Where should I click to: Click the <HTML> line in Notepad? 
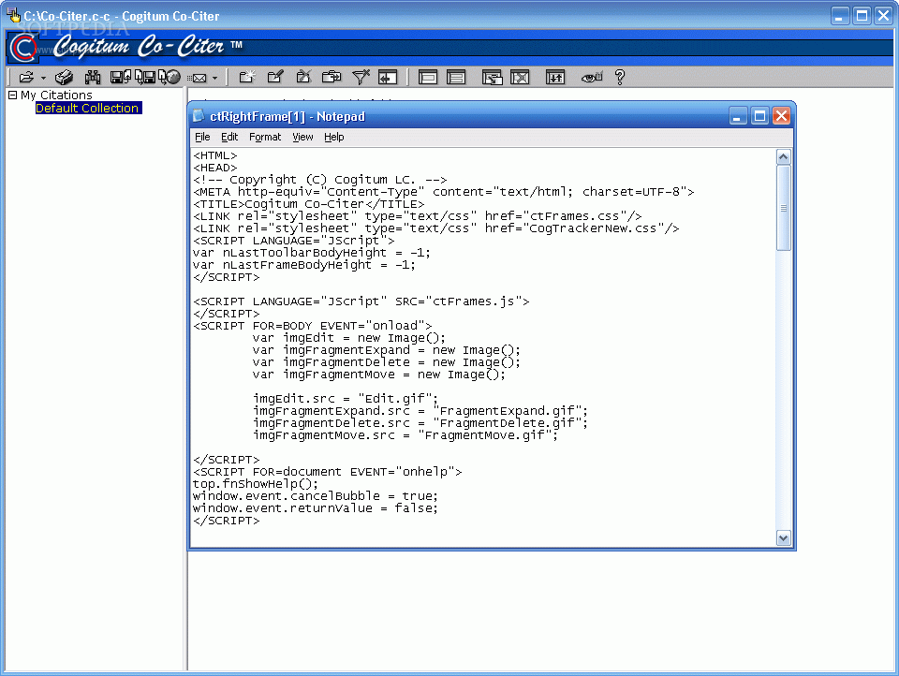215,155
